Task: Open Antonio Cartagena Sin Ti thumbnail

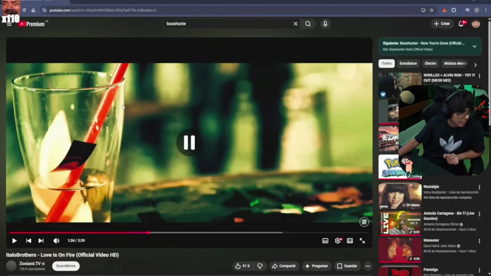Action: click(400, 223)
